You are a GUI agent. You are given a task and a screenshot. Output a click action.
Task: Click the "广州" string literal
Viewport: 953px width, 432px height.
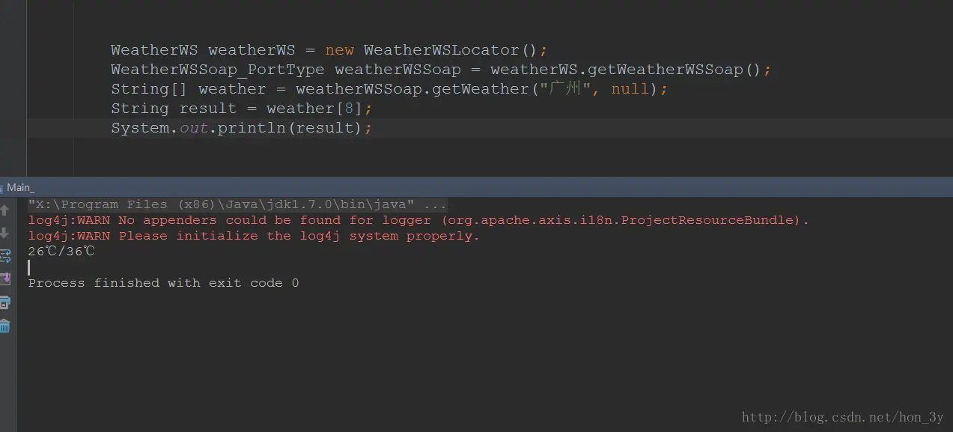pyautogui.click(x=570, y=89)
